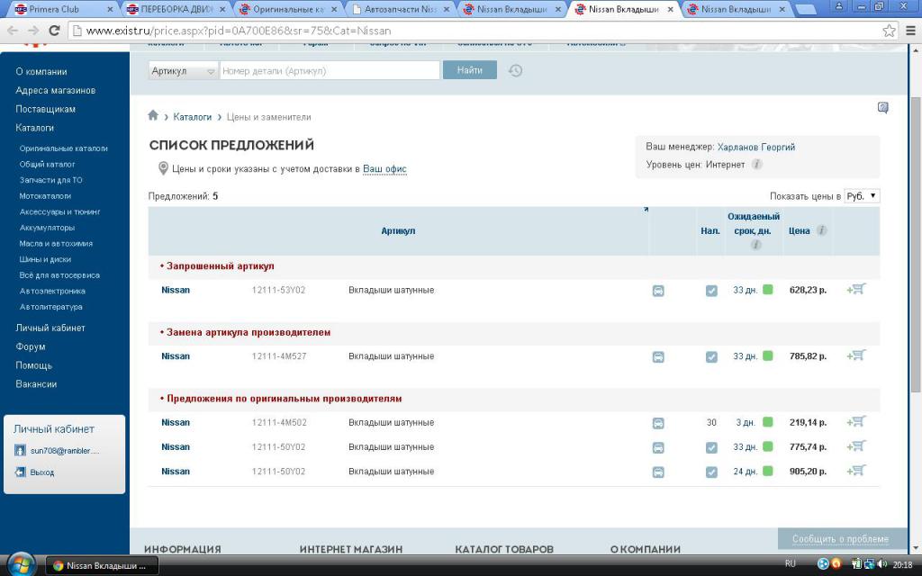Click the info icon beside Цена header
Screen dimensions: 922x576
coord(821,230)
